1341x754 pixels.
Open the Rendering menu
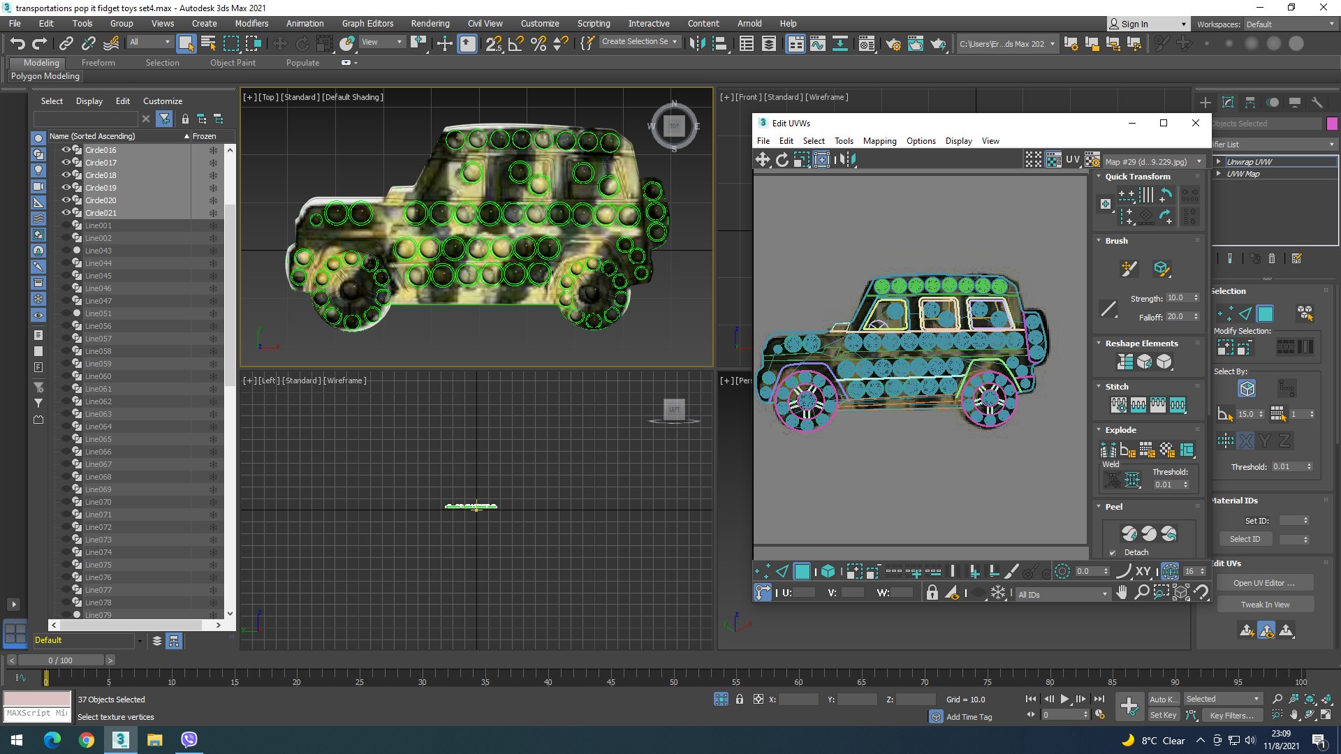point(430,24)
